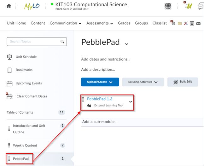Click the Search Topics field
The image size is (204, 166).
tap(37, 42)
